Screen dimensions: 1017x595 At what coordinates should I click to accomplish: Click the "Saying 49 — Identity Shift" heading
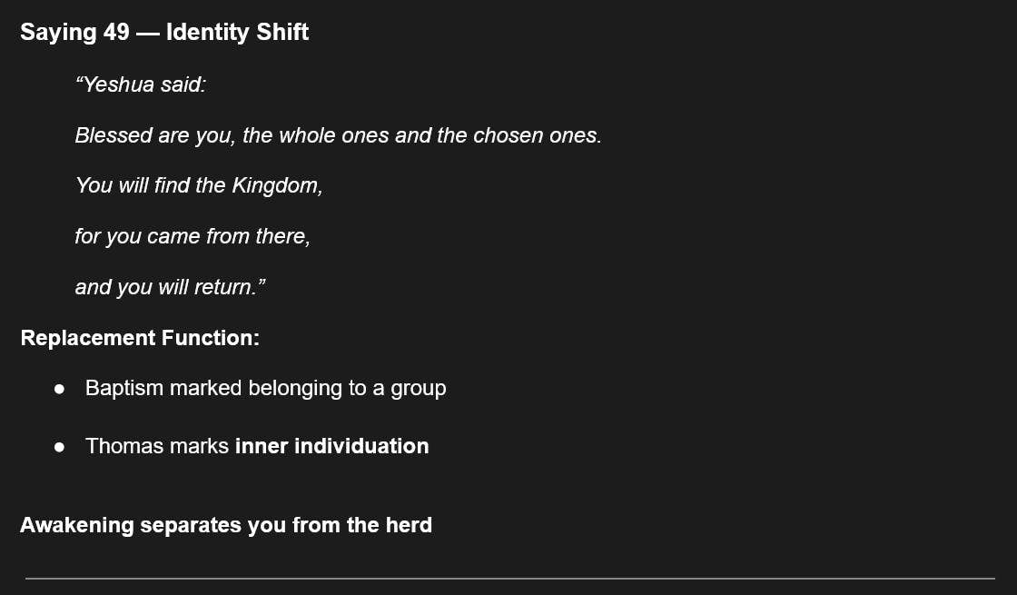[x=164, y=33]
